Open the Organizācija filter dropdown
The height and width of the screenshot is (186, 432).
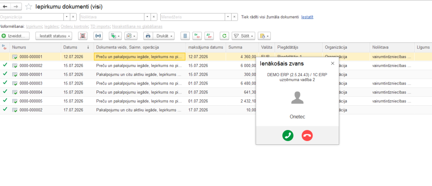coord(67,17)
